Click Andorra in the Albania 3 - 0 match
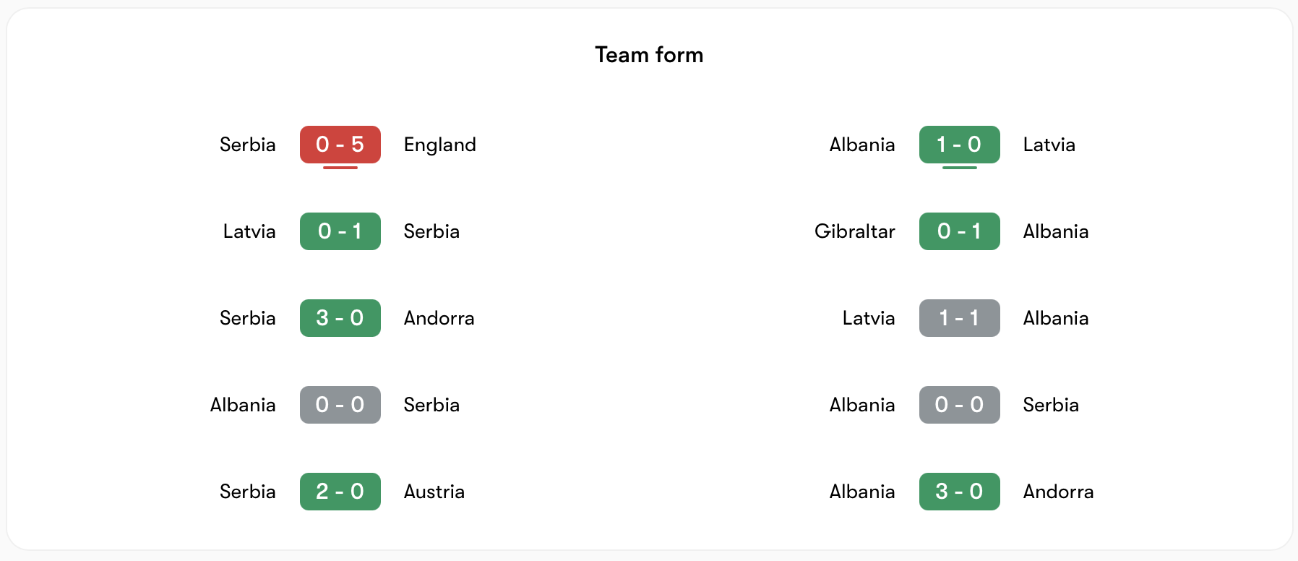 click(1058, 492)
